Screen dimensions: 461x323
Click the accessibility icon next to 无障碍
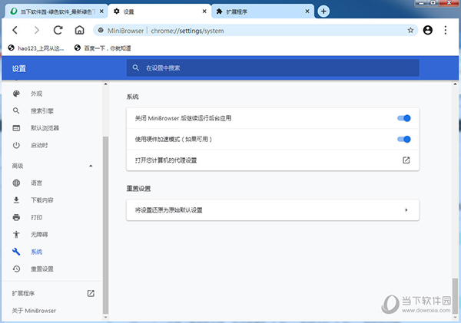16,234
